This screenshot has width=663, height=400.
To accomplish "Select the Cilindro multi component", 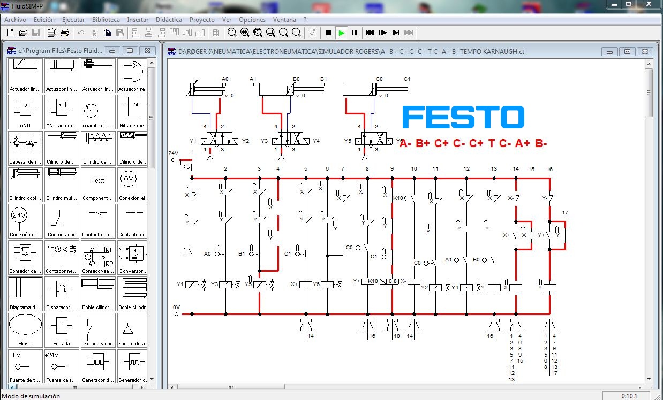I will 62,184.
